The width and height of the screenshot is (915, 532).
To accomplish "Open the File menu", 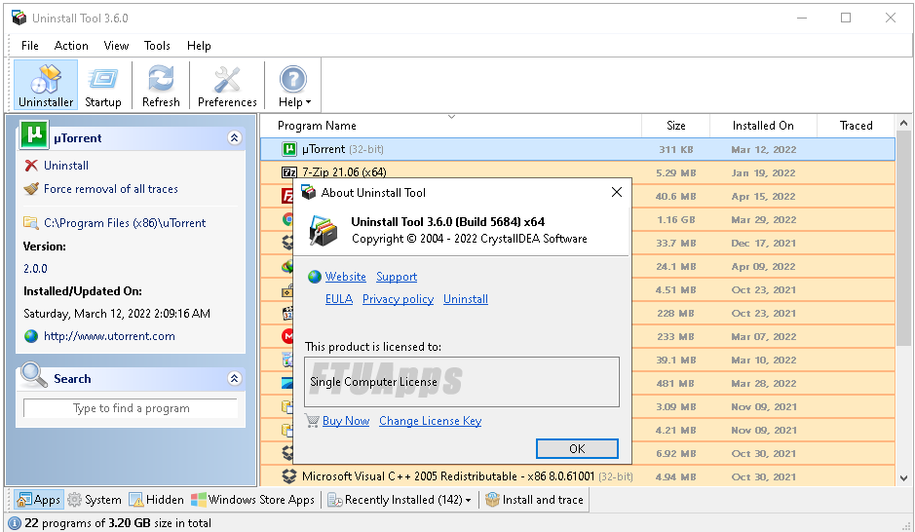I will 30,46.
